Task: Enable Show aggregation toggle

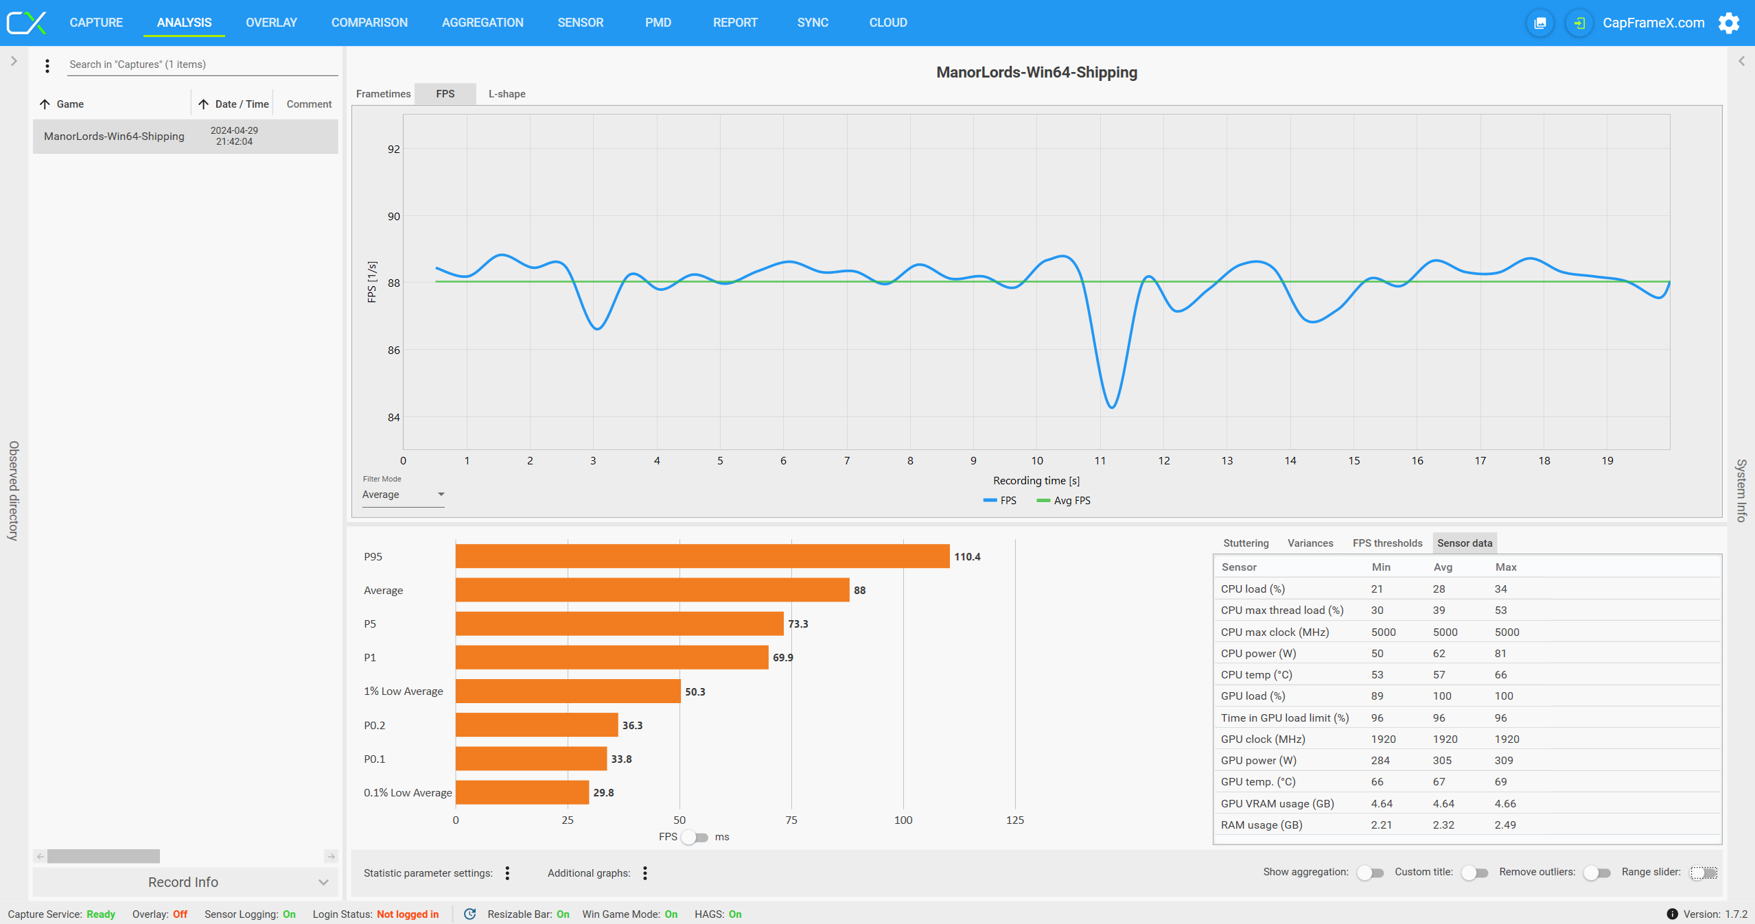Action: coord(1371,873)
